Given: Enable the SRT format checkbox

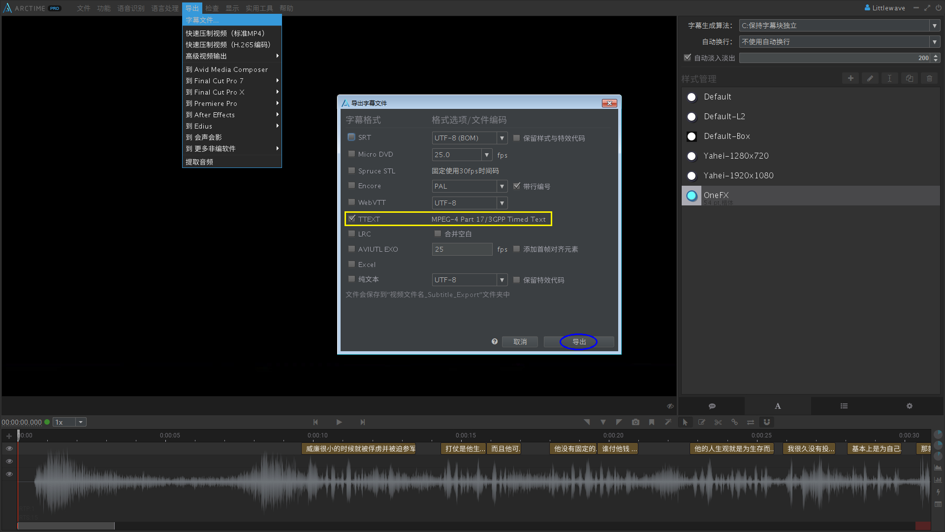Looking at the screenshot, I should tap(351, 137).
